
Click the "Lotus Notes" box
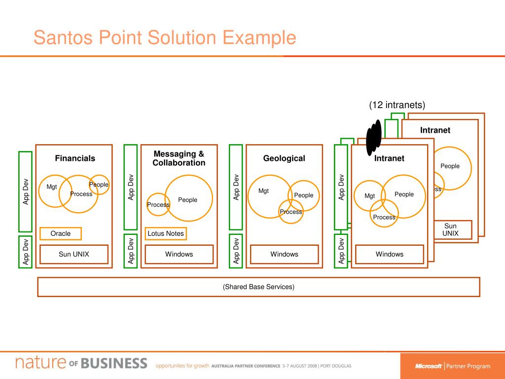click(x=166, y=233)
